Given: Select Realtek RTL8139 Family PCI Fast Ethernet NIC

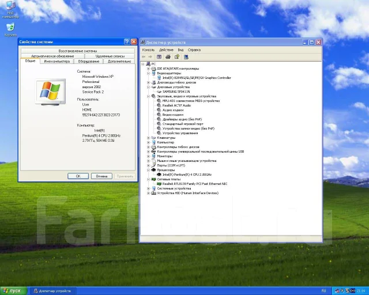Looking at the screenshot, I should pyautogui.click(x=195, y=184).
